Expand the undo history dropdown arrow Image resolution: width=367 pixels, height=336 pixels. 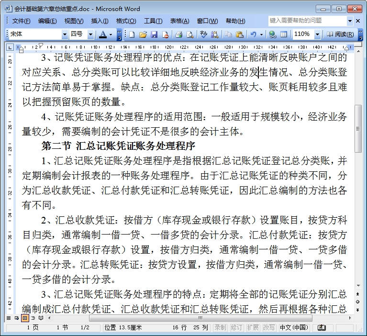261,34
